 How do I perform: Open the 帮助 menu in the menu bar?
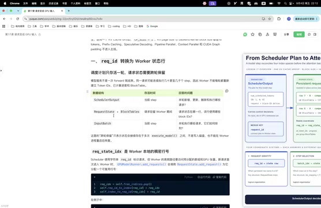click(x=106, y=3)
